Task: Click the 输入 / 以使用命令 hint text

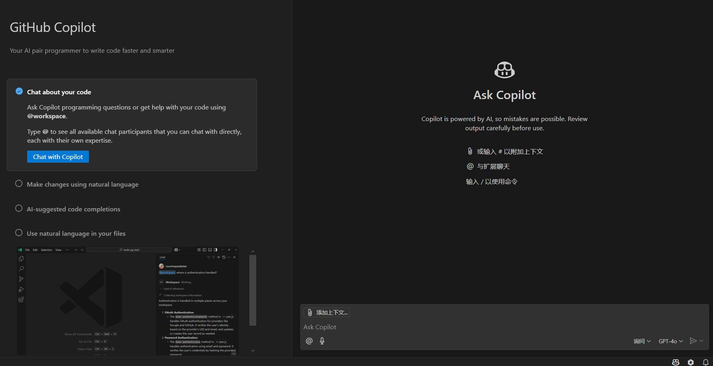Action: [x=492, y=181]
